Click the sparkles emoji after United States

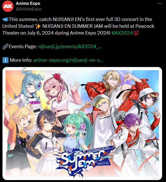pyautogui.click(x=38, y=26)
